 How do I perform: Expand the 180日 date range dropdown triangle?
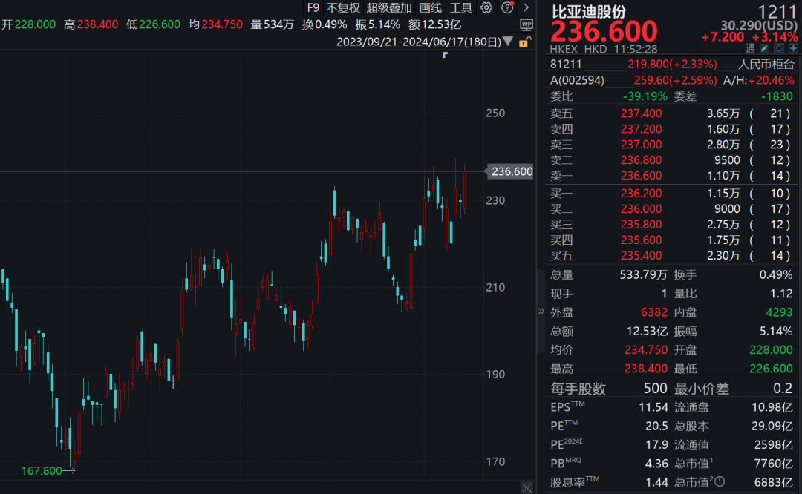click(x=507, y=42)
